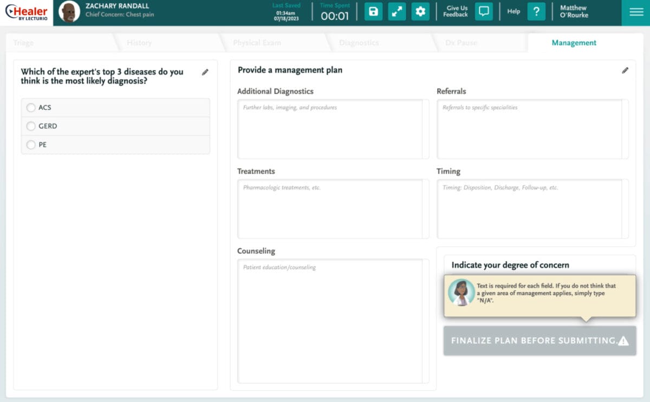Open the hamburger menu
The height and width of the screenshot is (402, 650).
click(x=635, y=12)
